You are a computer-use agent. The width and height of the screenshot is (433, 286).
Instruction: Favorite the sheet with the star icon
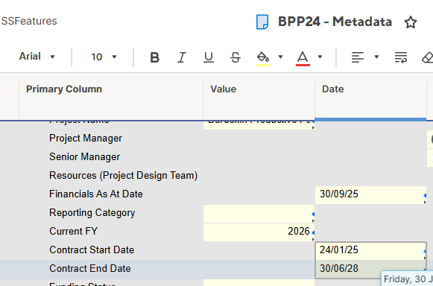coord(411,22)
